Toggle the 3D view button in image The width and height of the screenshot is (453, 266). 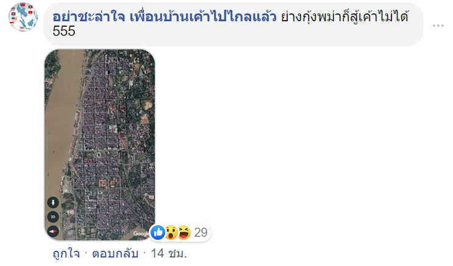53,217
